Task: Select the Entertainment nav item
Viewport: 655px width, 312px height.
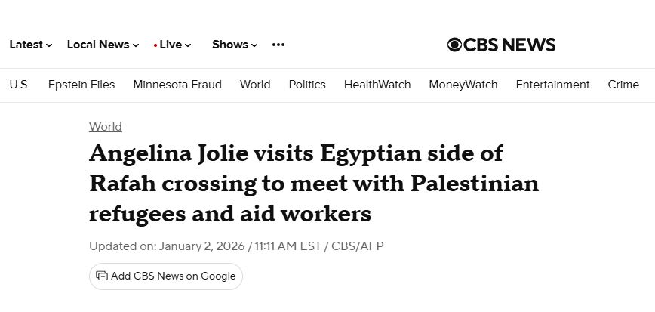Action: 552,85
